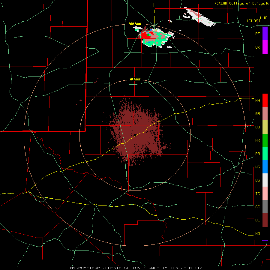The image size is (270, 270).
Task: Select the IC ice crystals pink swatch
Action: click(x=265, y=193)
